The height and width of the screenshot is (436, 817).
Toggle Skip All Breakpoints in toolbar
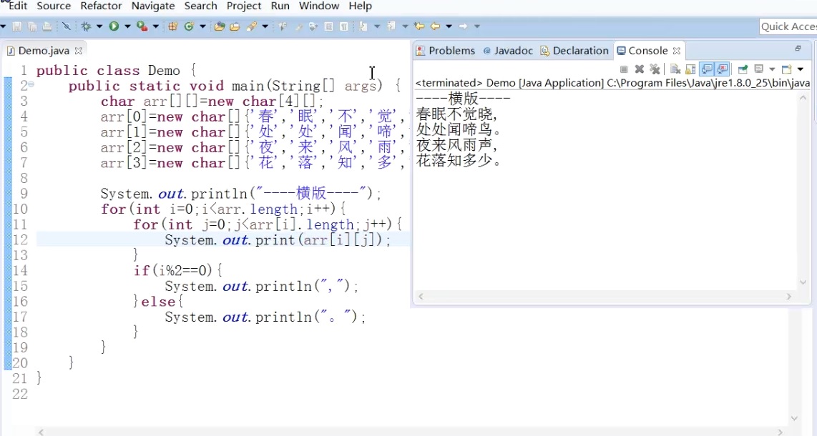coord(66,26)
